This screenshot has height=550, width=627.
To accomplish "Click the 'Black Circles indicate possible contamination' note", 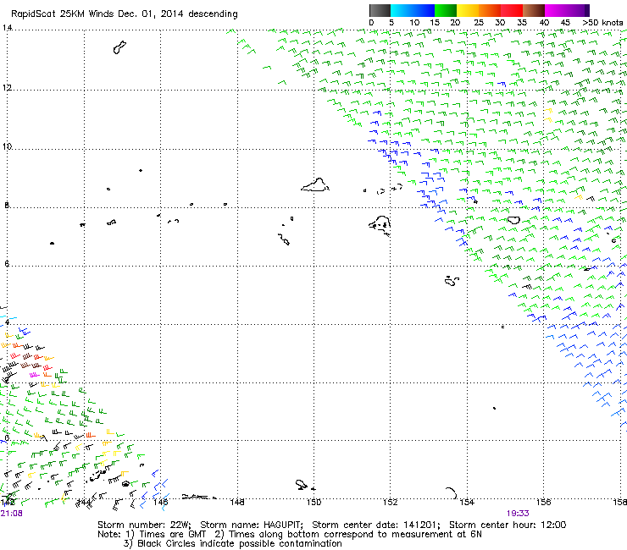I will point(240,543).
